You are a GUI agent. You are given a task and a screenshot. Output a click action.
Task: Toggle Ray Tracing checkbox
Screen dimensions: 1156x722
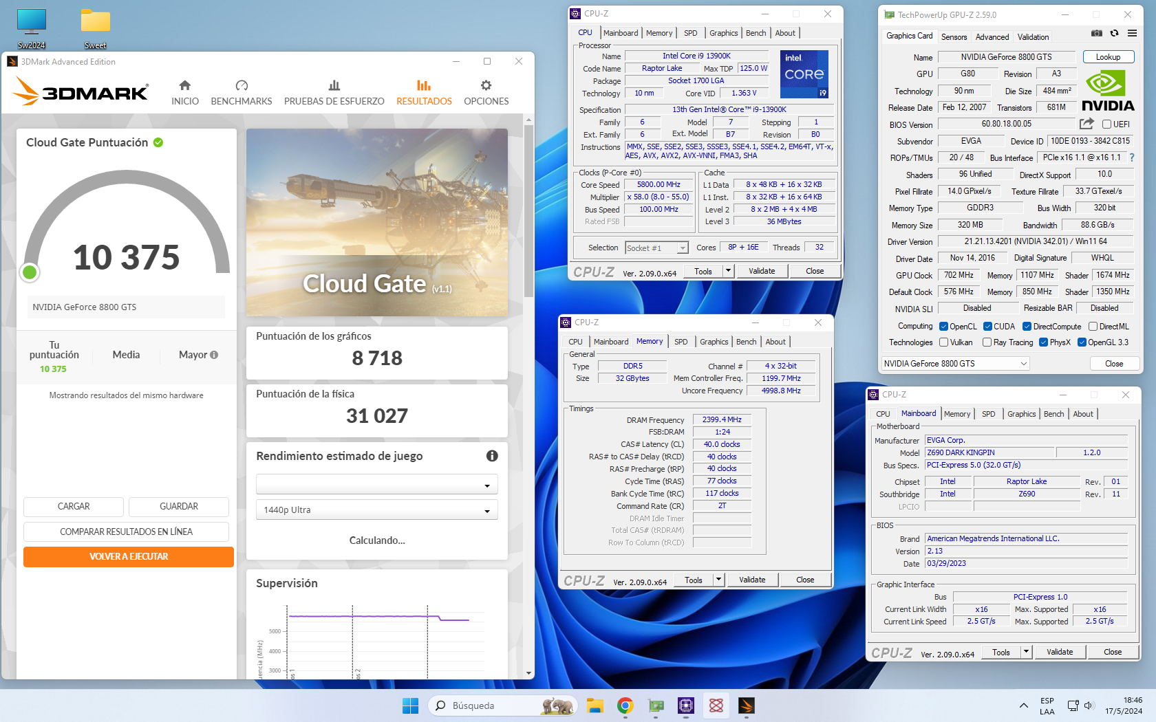click(987, 342)
